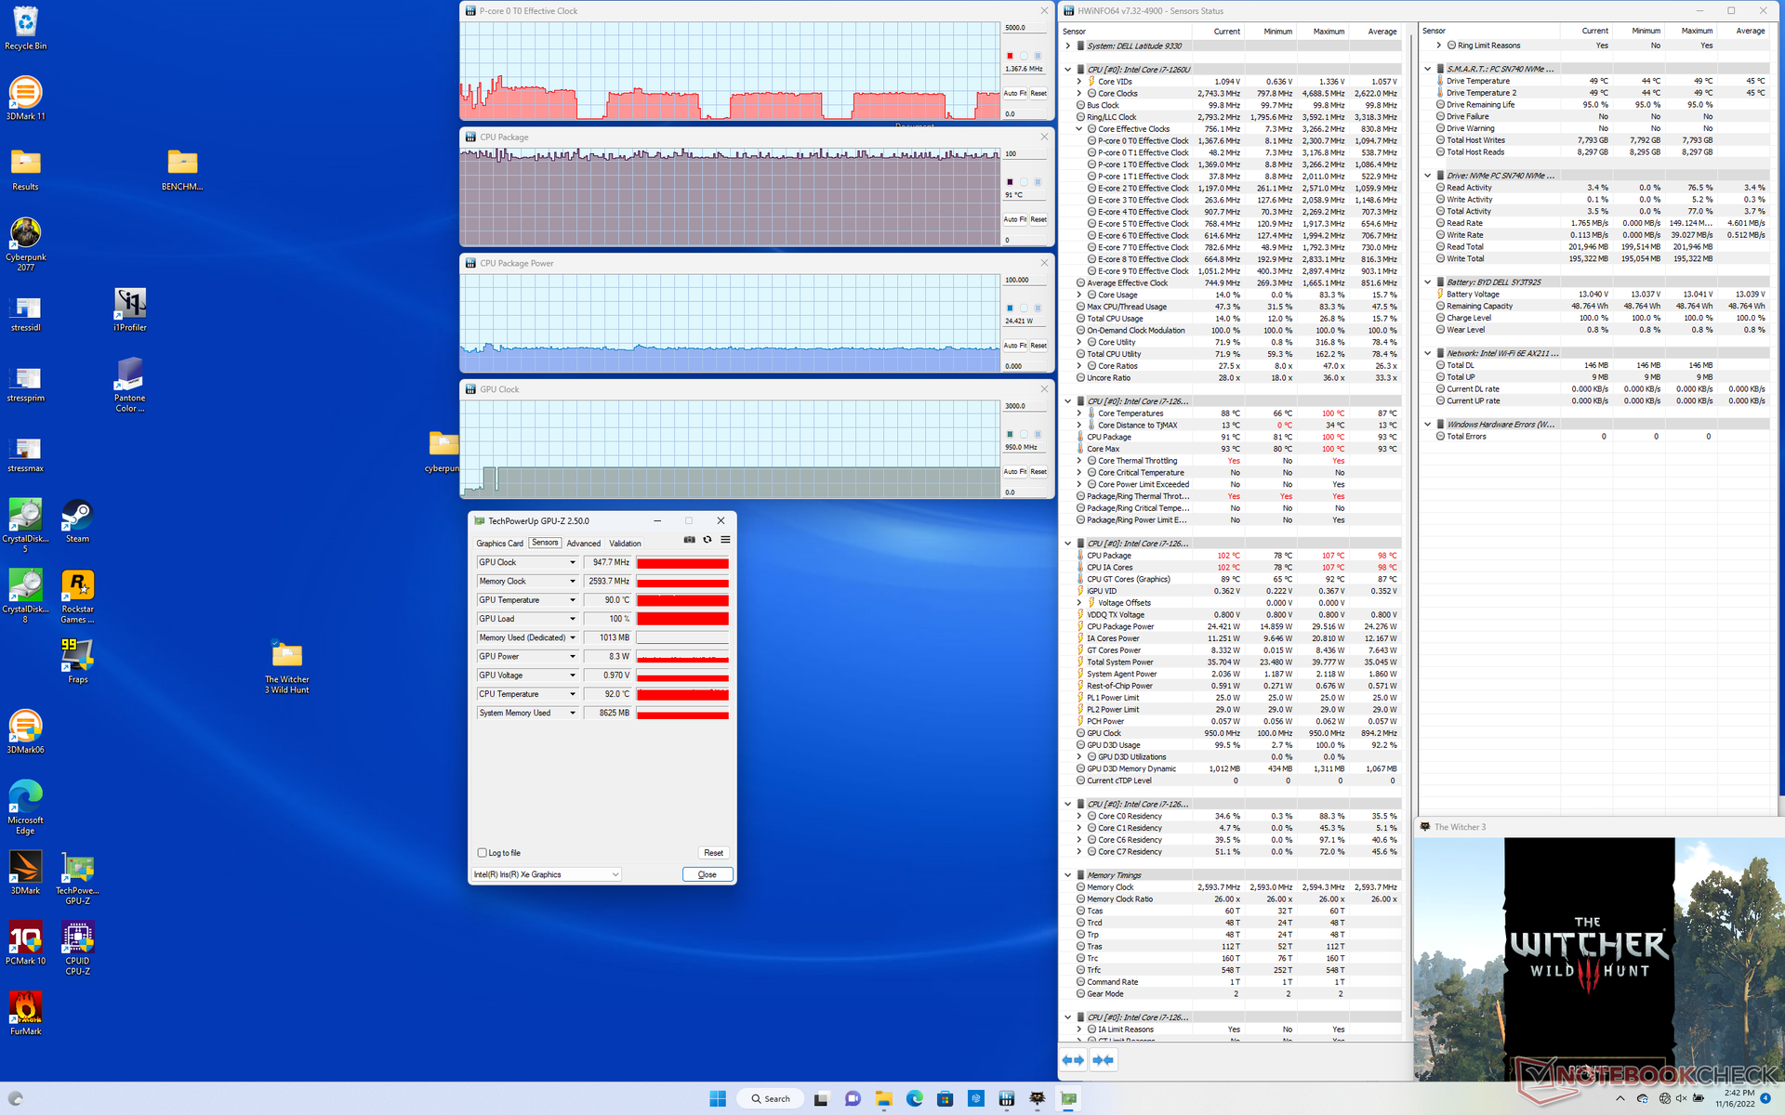Open the Windows Start button
1785x1115 pixels.
[718, 1098]
